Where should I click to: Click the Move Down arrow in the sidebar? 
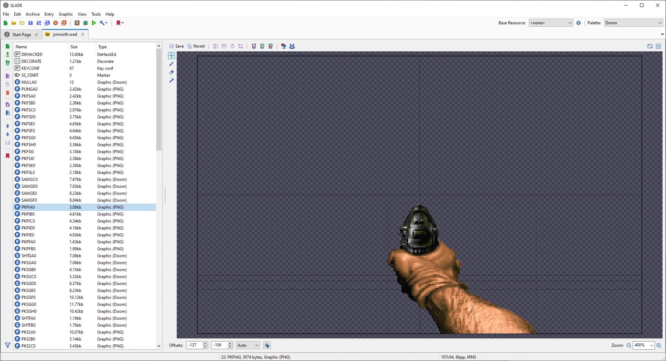[x=8, y=134]
